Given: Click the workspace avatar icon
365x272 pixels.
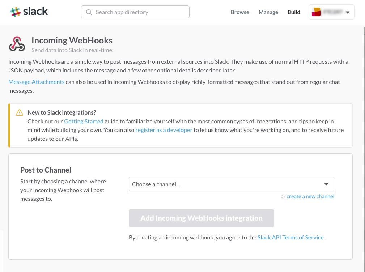Looking at the screenshot, I should (316, 12).
